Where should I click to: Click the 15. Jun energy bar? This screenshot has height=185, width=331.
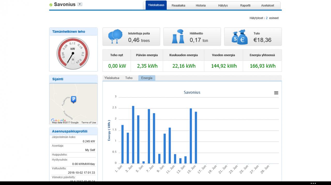pos(196,138)
